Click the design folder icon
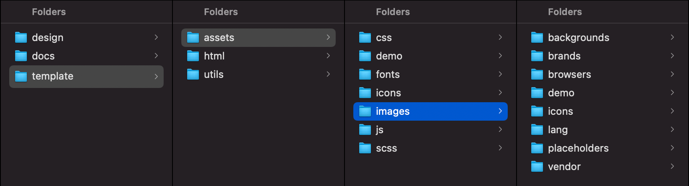The height and width of the screenshot is (186, 689). tap(21, 38)
